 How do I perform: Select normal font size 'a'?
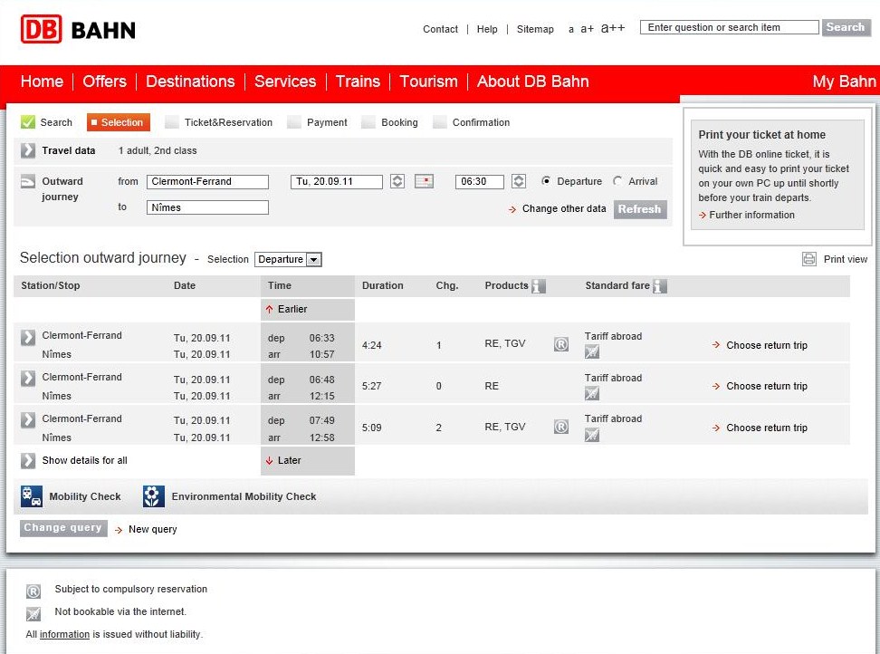coord(570,29)
